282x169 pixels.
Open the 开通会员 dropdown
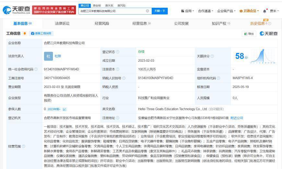coord(249,11)
